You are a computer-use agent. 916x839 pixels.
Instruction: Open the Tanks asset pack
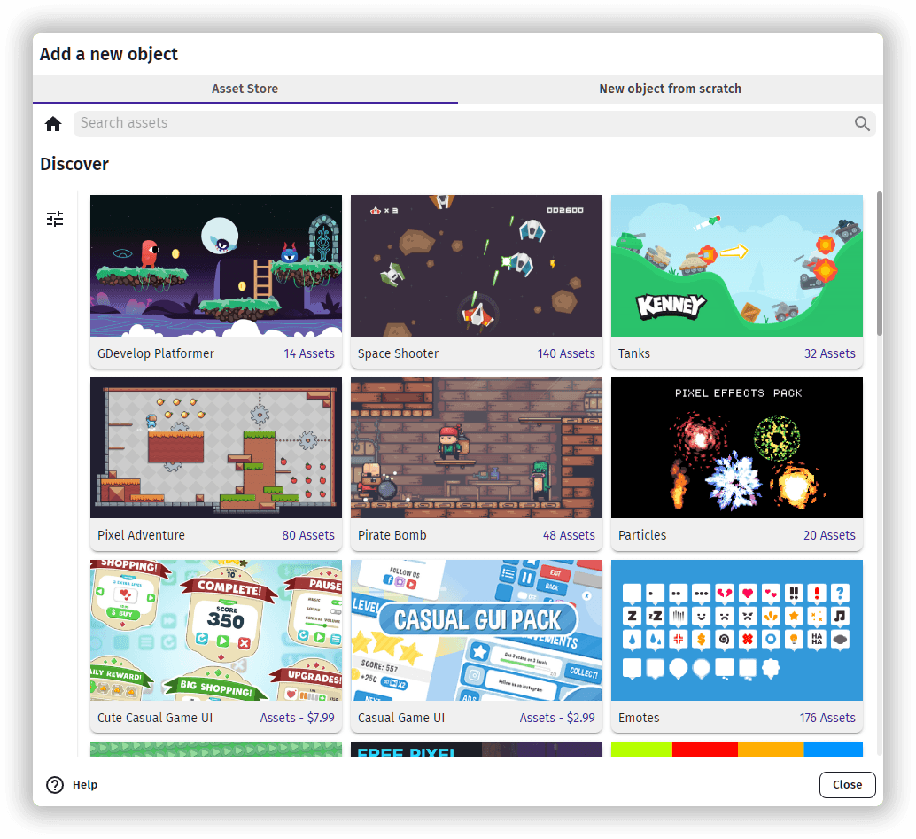736,266
